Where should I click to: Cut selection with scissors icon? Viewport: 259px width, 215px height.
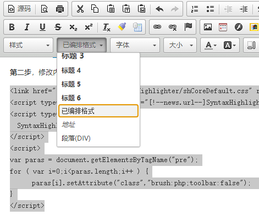pyautogui.click(x=80, y=9)
